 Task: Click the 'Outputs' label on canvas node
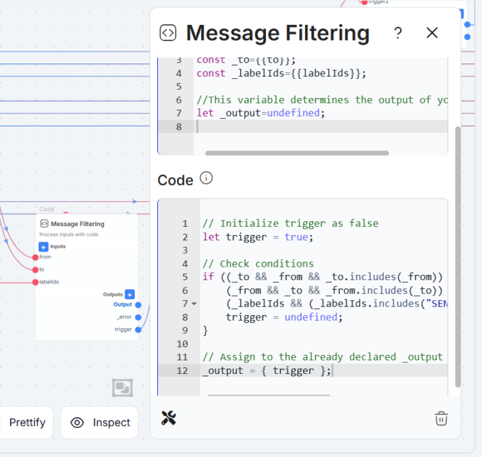[113, 294]
